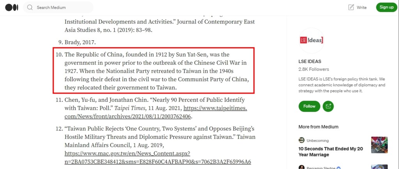The width and height of the screenshot is (399, 169).
Task: Click the Medium logo icon
Action: click(12, 7)
